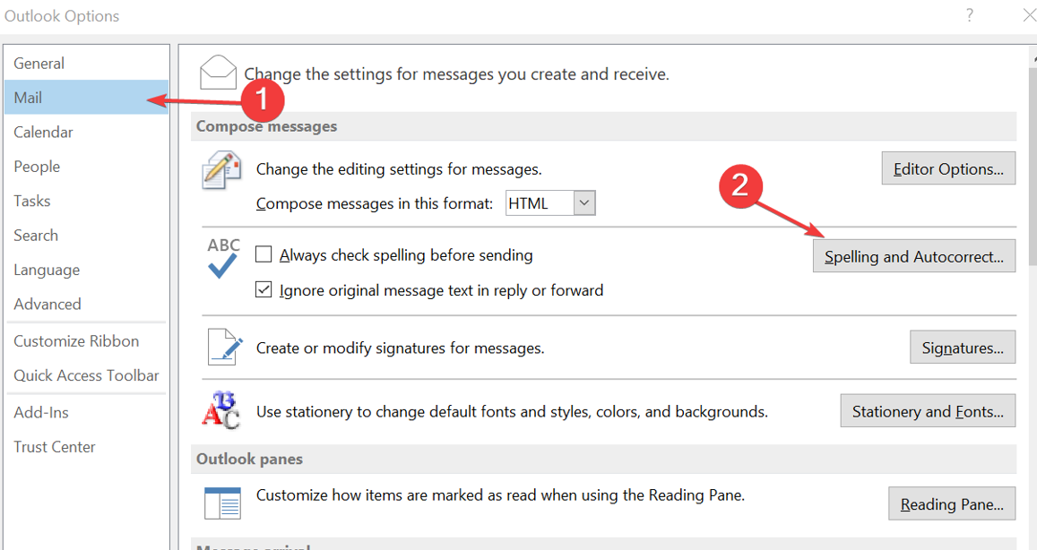Open Quick Access Toolbar settings

[86, 375]
